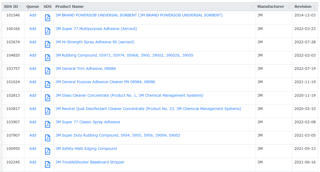Select revision date 2022-07-28
Image resolution: width=320 pixels, height=172 pixels.
click(305, 42)
